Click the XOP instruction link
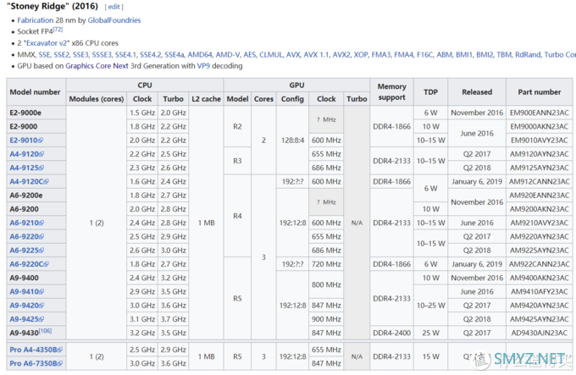 pyautogui.click(x=361, y=55)
